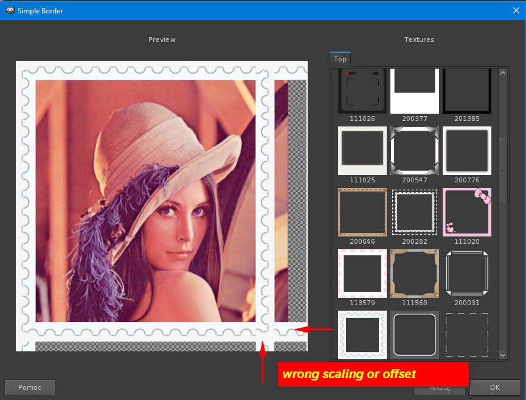Click the textures scrollbar up arrow
Image resolution: width=526 pixels, height=400 pixels.
point(502,73)
